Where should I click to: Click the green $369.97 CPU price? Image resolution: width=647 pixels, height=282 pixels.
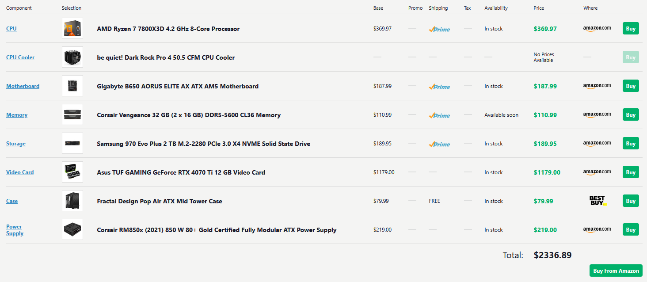(x=545, y=29)
